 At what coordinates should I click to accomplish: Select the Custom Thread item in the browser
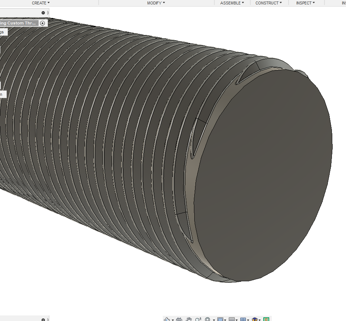18,23
